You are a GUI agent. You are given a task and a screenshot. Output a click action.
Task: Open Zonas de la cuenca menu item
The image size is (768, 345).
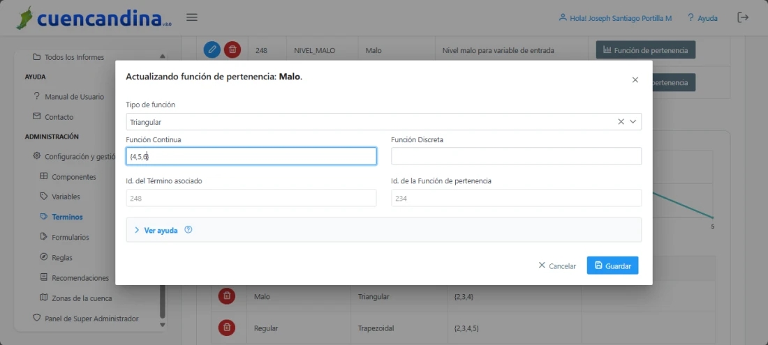80,298
